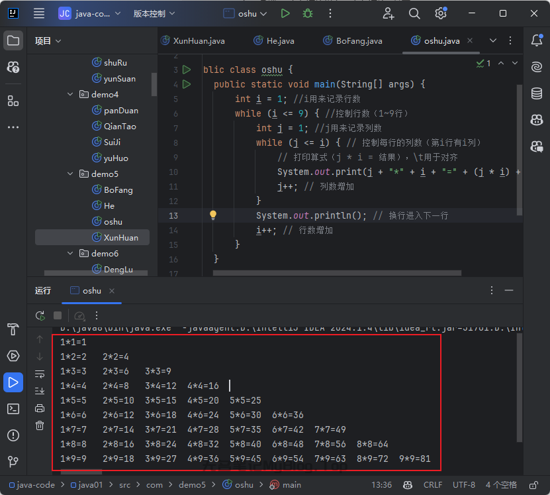Hide the Run tool window minimize button
This screenshot has height=495, width=550.
click(509, 290)
